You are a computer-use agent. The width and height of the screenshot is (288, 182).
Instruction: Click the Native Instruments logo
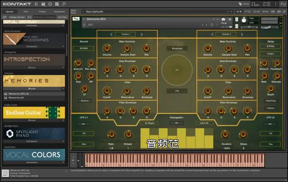(x=283, y=4)
